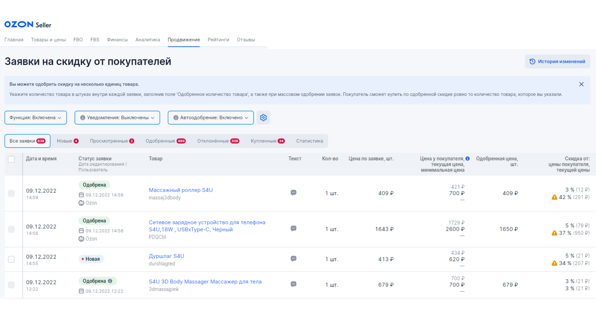The image size is (596, 320).
Task: Click Статус заявки column header
Action: (x=95, y=159)
